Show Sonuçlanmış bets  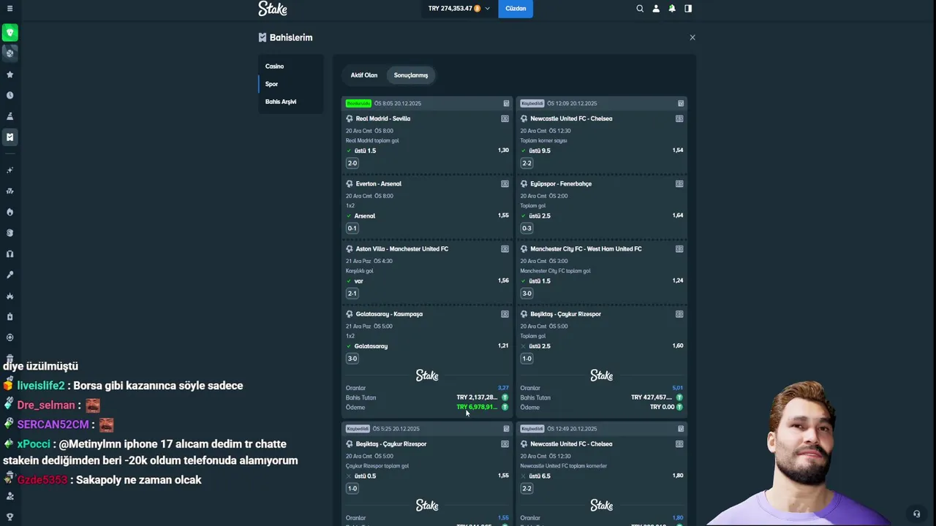click(x=411, y=75)
